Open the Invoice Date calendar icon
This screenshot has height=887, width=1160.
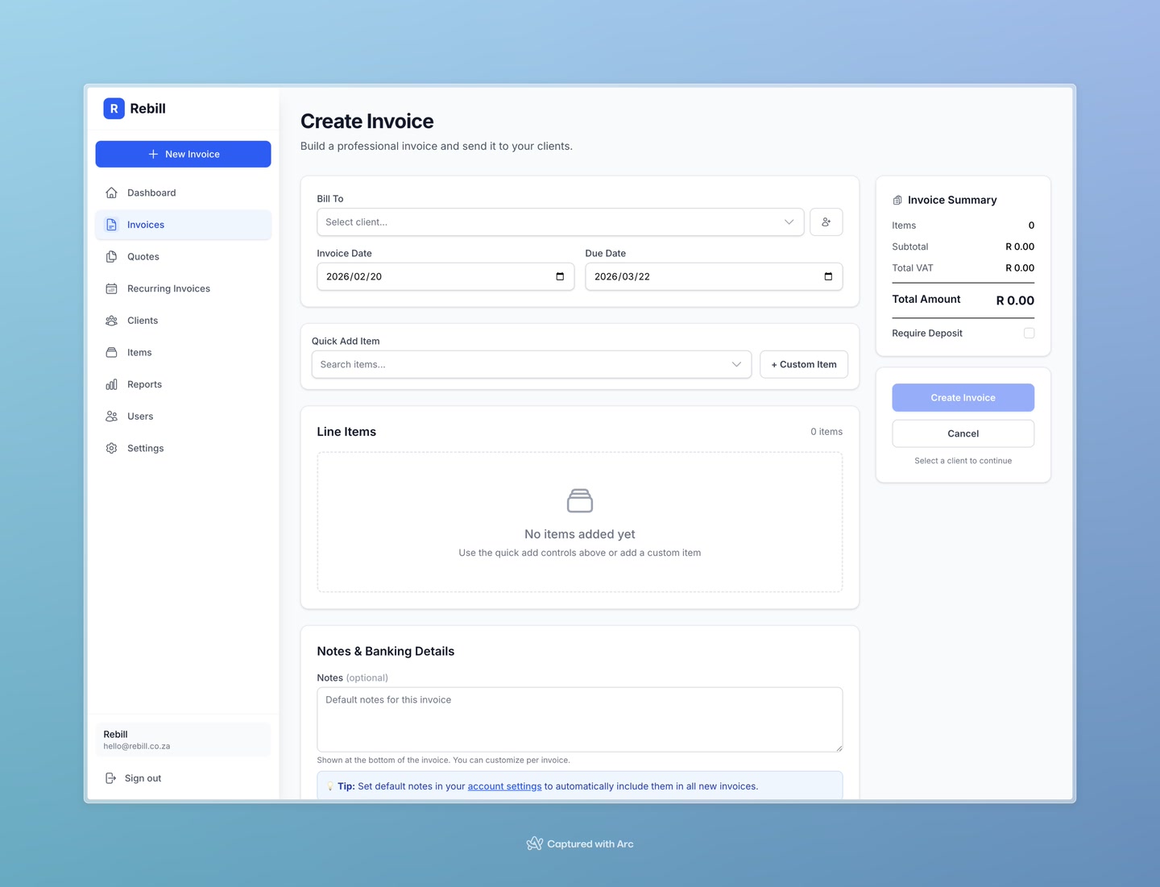560,276
